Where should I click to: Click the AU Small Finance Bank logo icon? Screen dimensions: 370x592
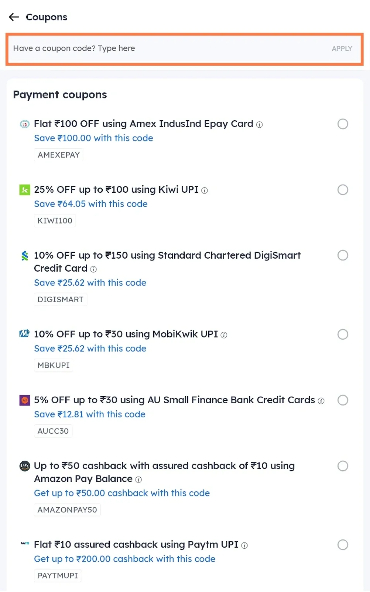click(24, 400)
